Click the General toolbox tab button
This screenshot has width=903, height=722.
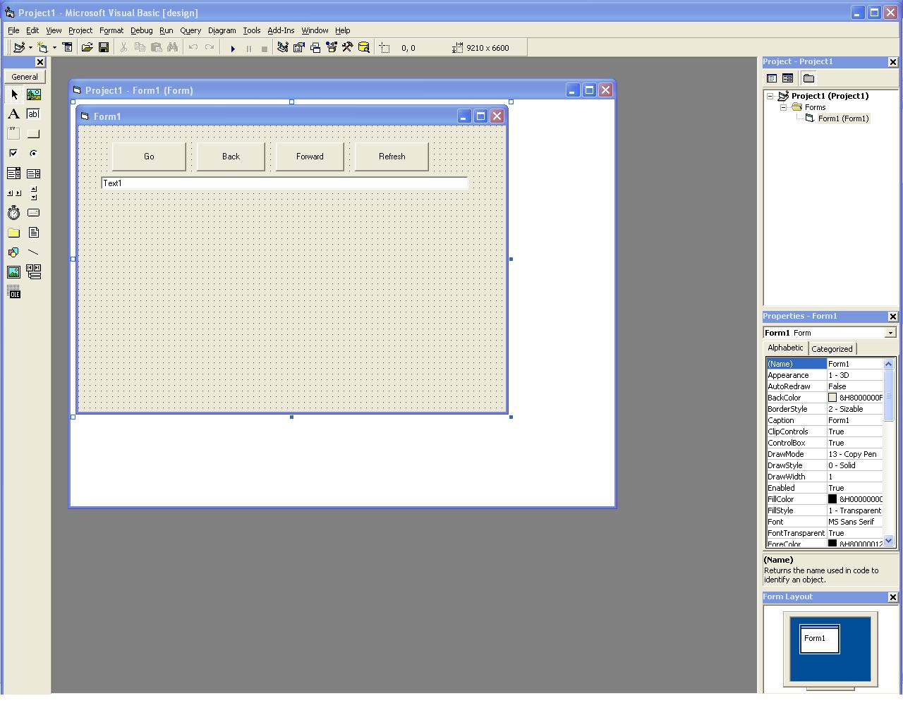pyautogui.click(x=25, y=77)
